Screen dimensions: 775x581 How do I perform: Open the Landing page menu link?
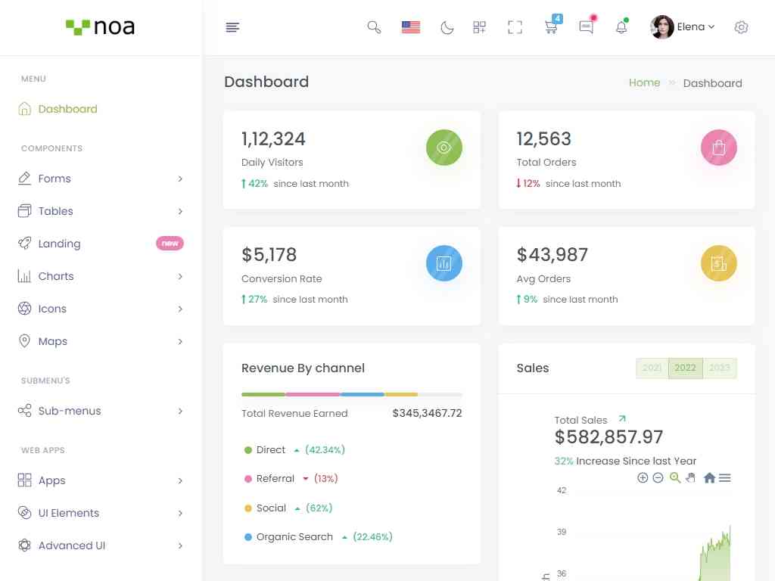tap(59, 244)
